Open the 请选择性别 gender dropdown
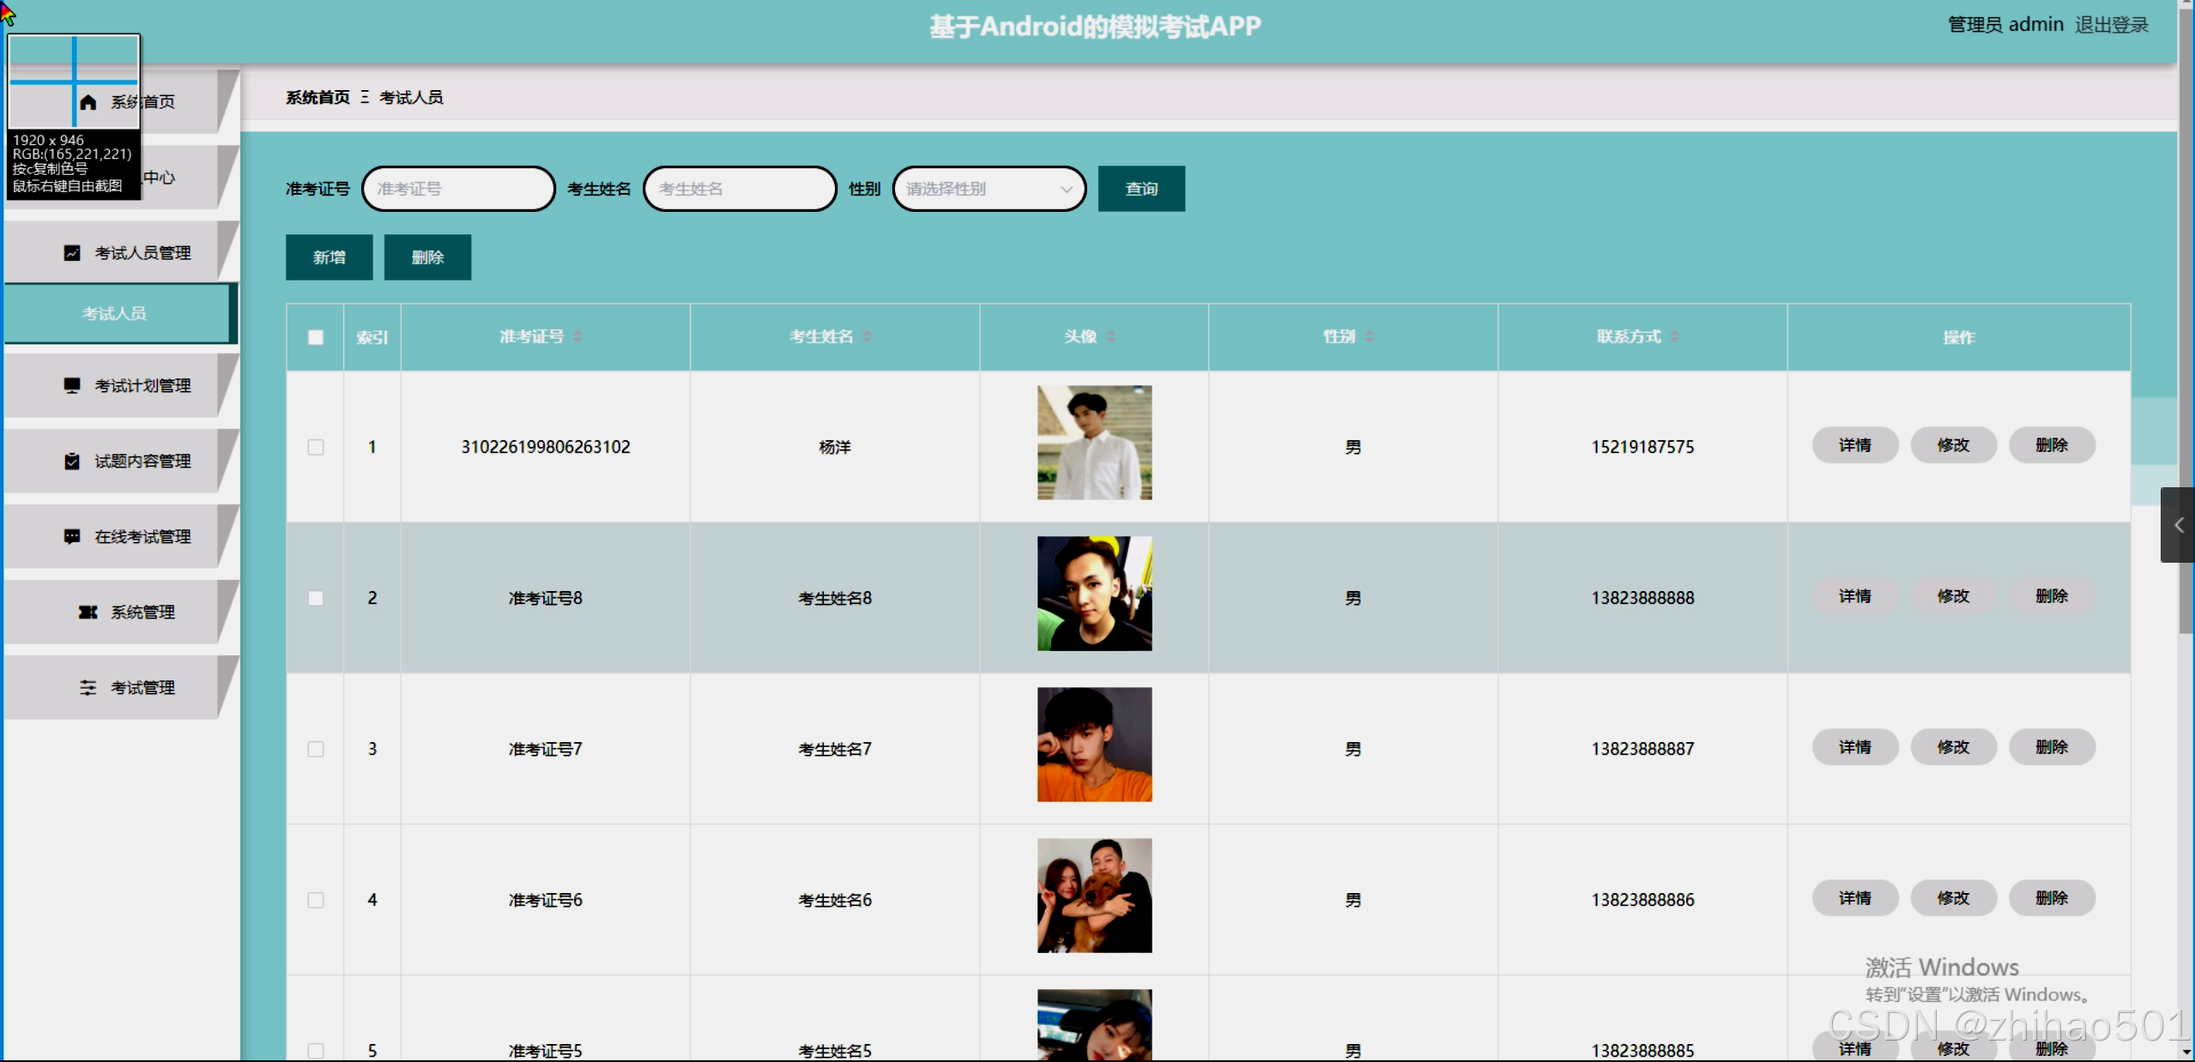This screenshot has height=1062, width=2195. 989,190
